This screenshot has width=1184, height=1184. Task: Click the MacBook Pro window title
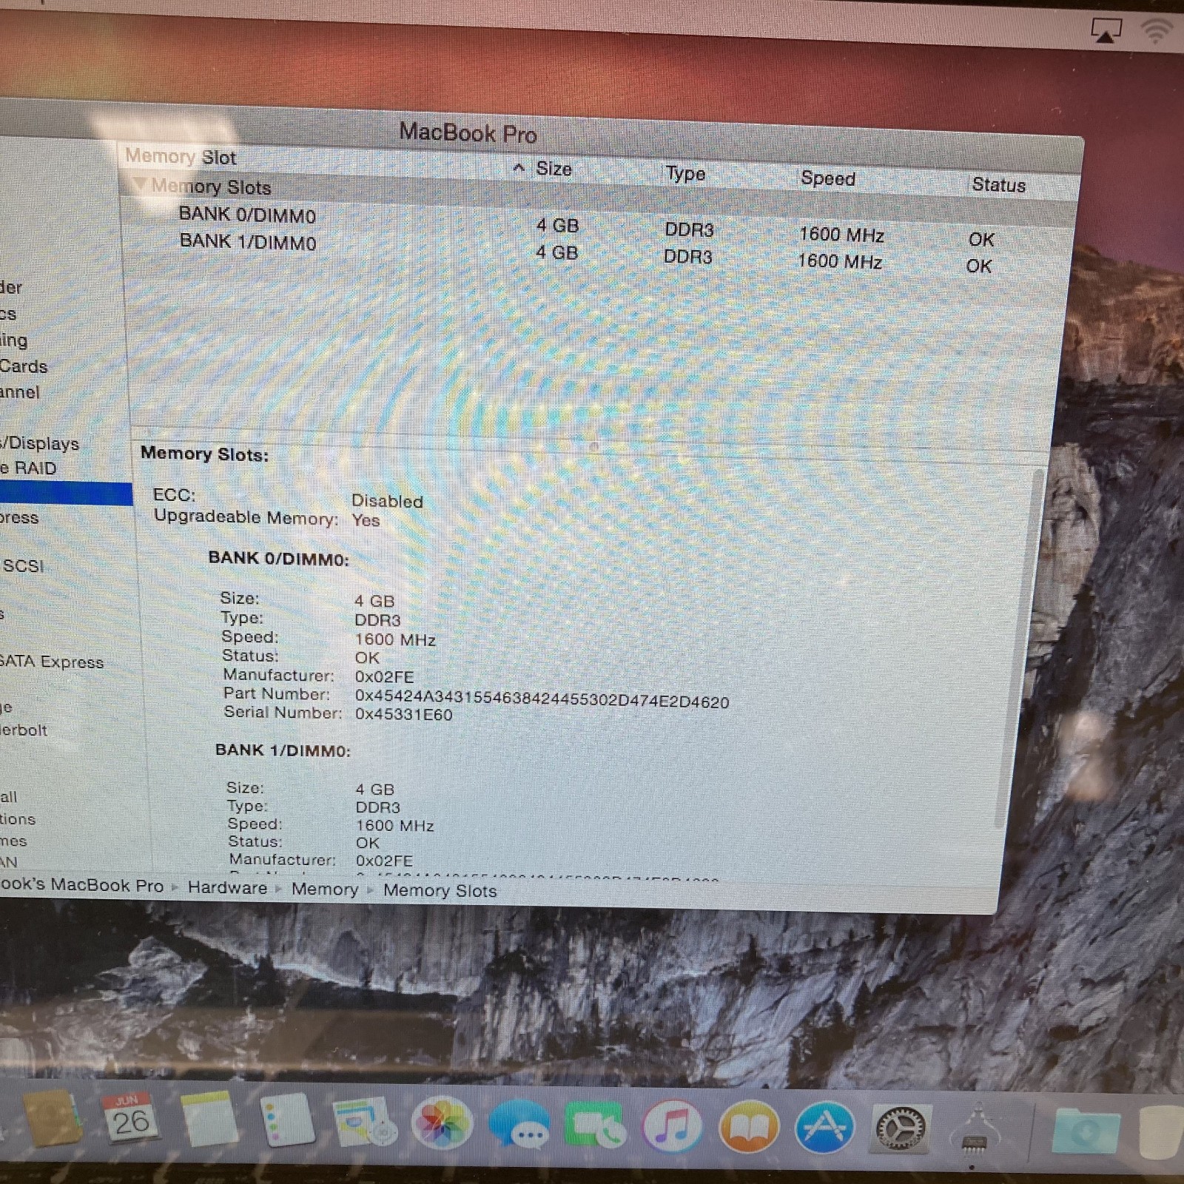click(468, 134)
